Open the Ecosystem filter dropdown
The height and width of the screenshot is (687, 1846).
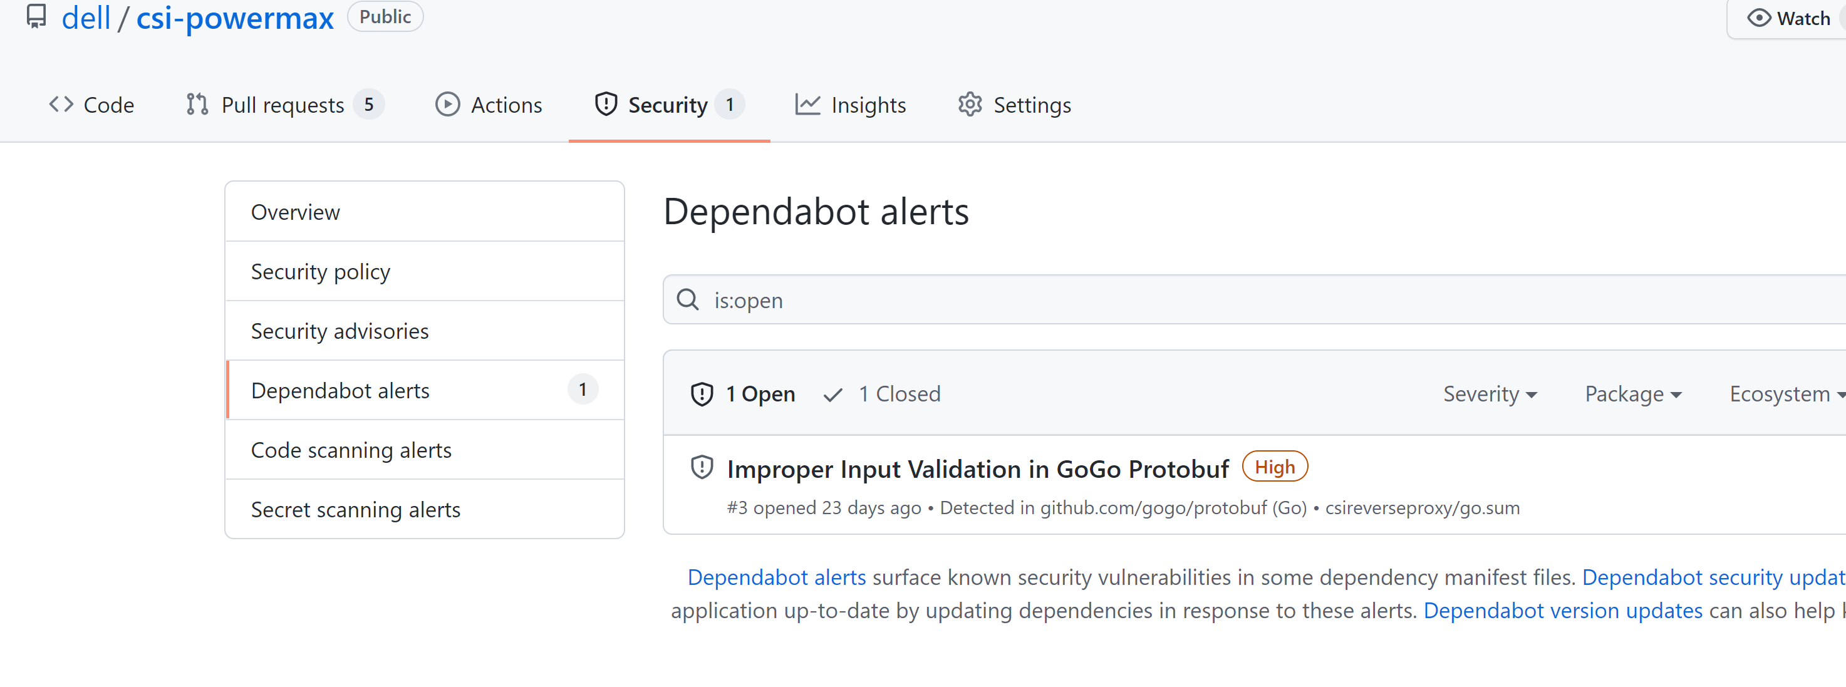click(1785, 393)
